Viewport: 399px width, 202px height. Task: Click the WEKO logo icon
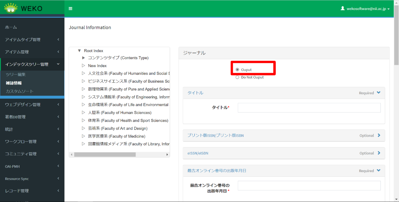pos(11,8)
